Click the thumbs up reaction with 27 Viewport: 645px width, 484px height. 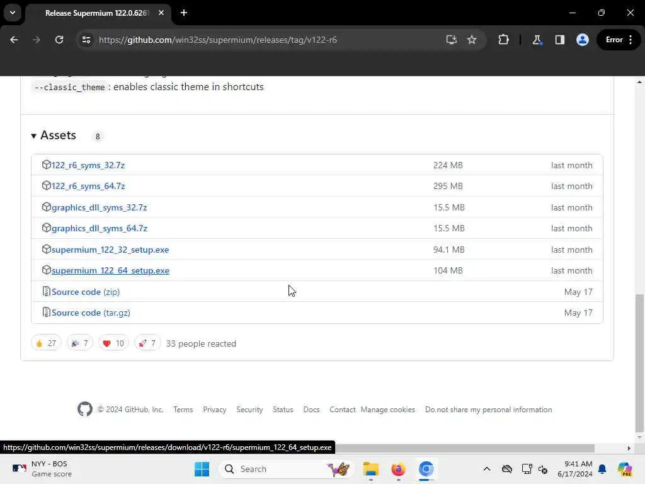(x=46, y=343)
